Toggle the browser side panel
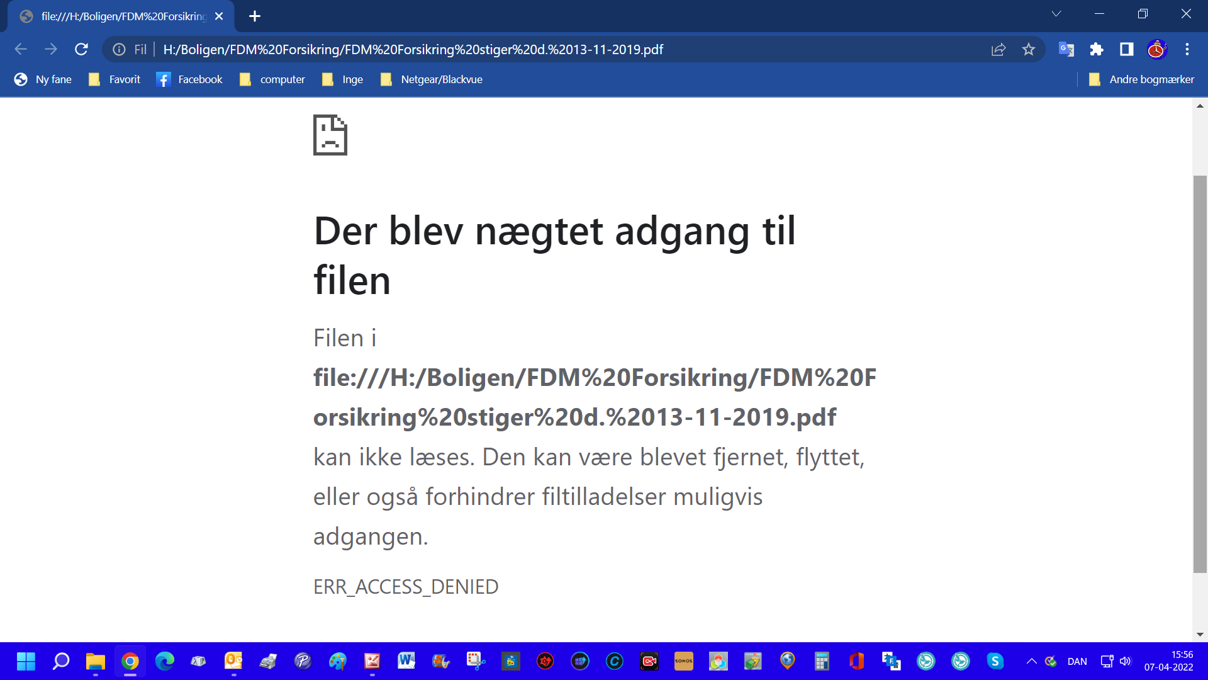 click(x=1127, y=49)
